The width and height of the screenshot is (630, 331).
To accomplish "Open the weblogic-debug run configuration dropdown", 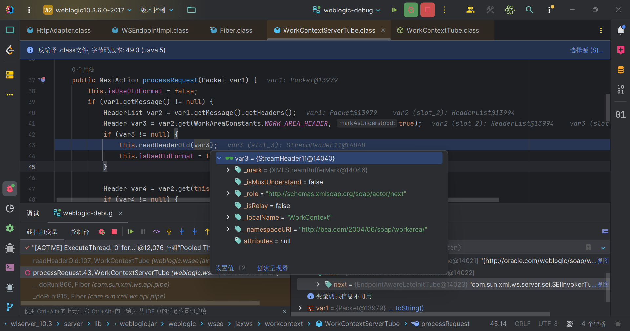I will (346, 10).
